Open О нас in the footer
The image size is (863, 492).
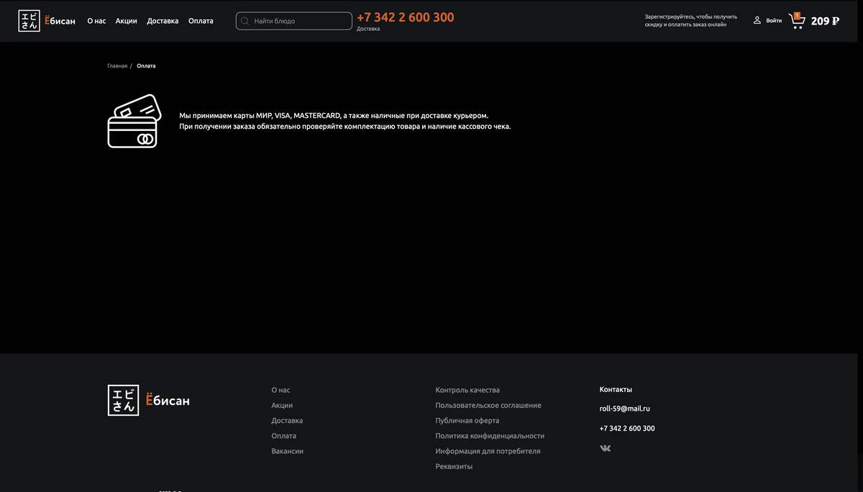pyautogui.click(x=280, y=390)
